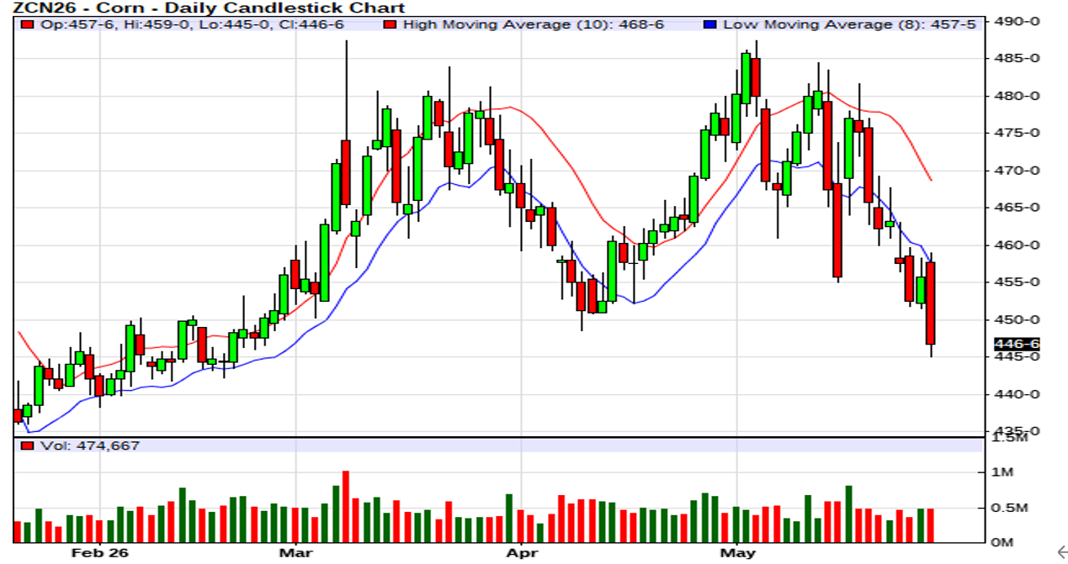Image resolution: width=1068 pixels, height=564 pixels.
Task: Select the 'Low Moving Average (8): 457-5' label
Action: click(x=850, y=25)
